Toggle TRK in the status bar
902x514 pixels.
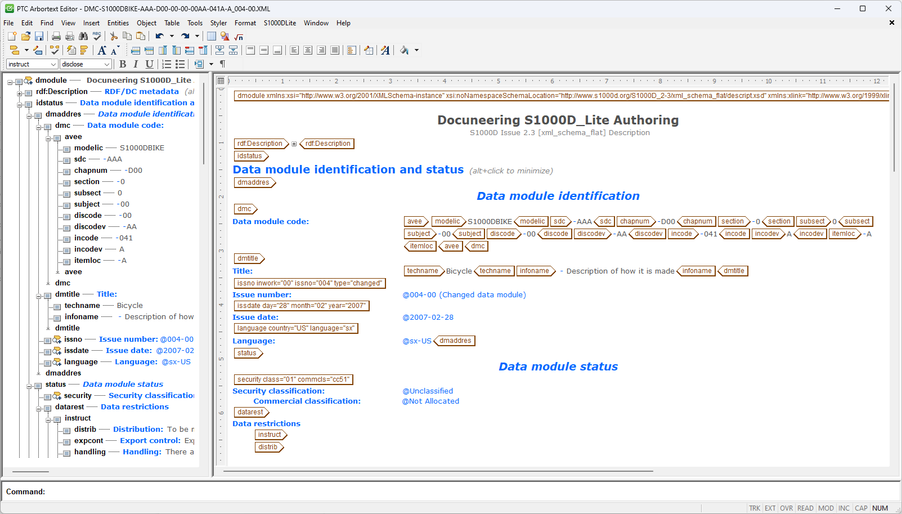click(755, 508)
